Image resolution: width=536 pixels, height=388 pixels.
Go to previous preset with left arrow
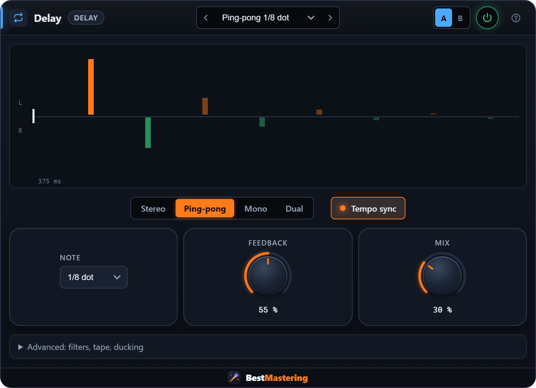pos(206,18)
